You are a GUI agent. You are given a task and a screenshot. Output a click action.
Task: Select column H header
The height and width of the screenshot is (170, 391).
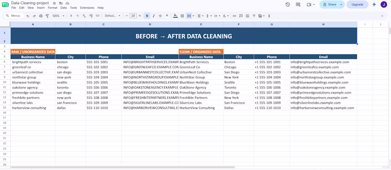[323, 24]
